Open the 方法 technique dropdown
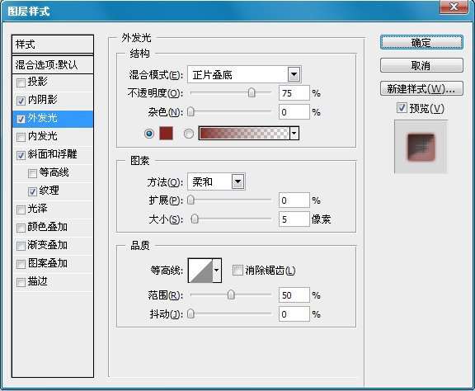This screenshot has width=475, height=391. 216,181
